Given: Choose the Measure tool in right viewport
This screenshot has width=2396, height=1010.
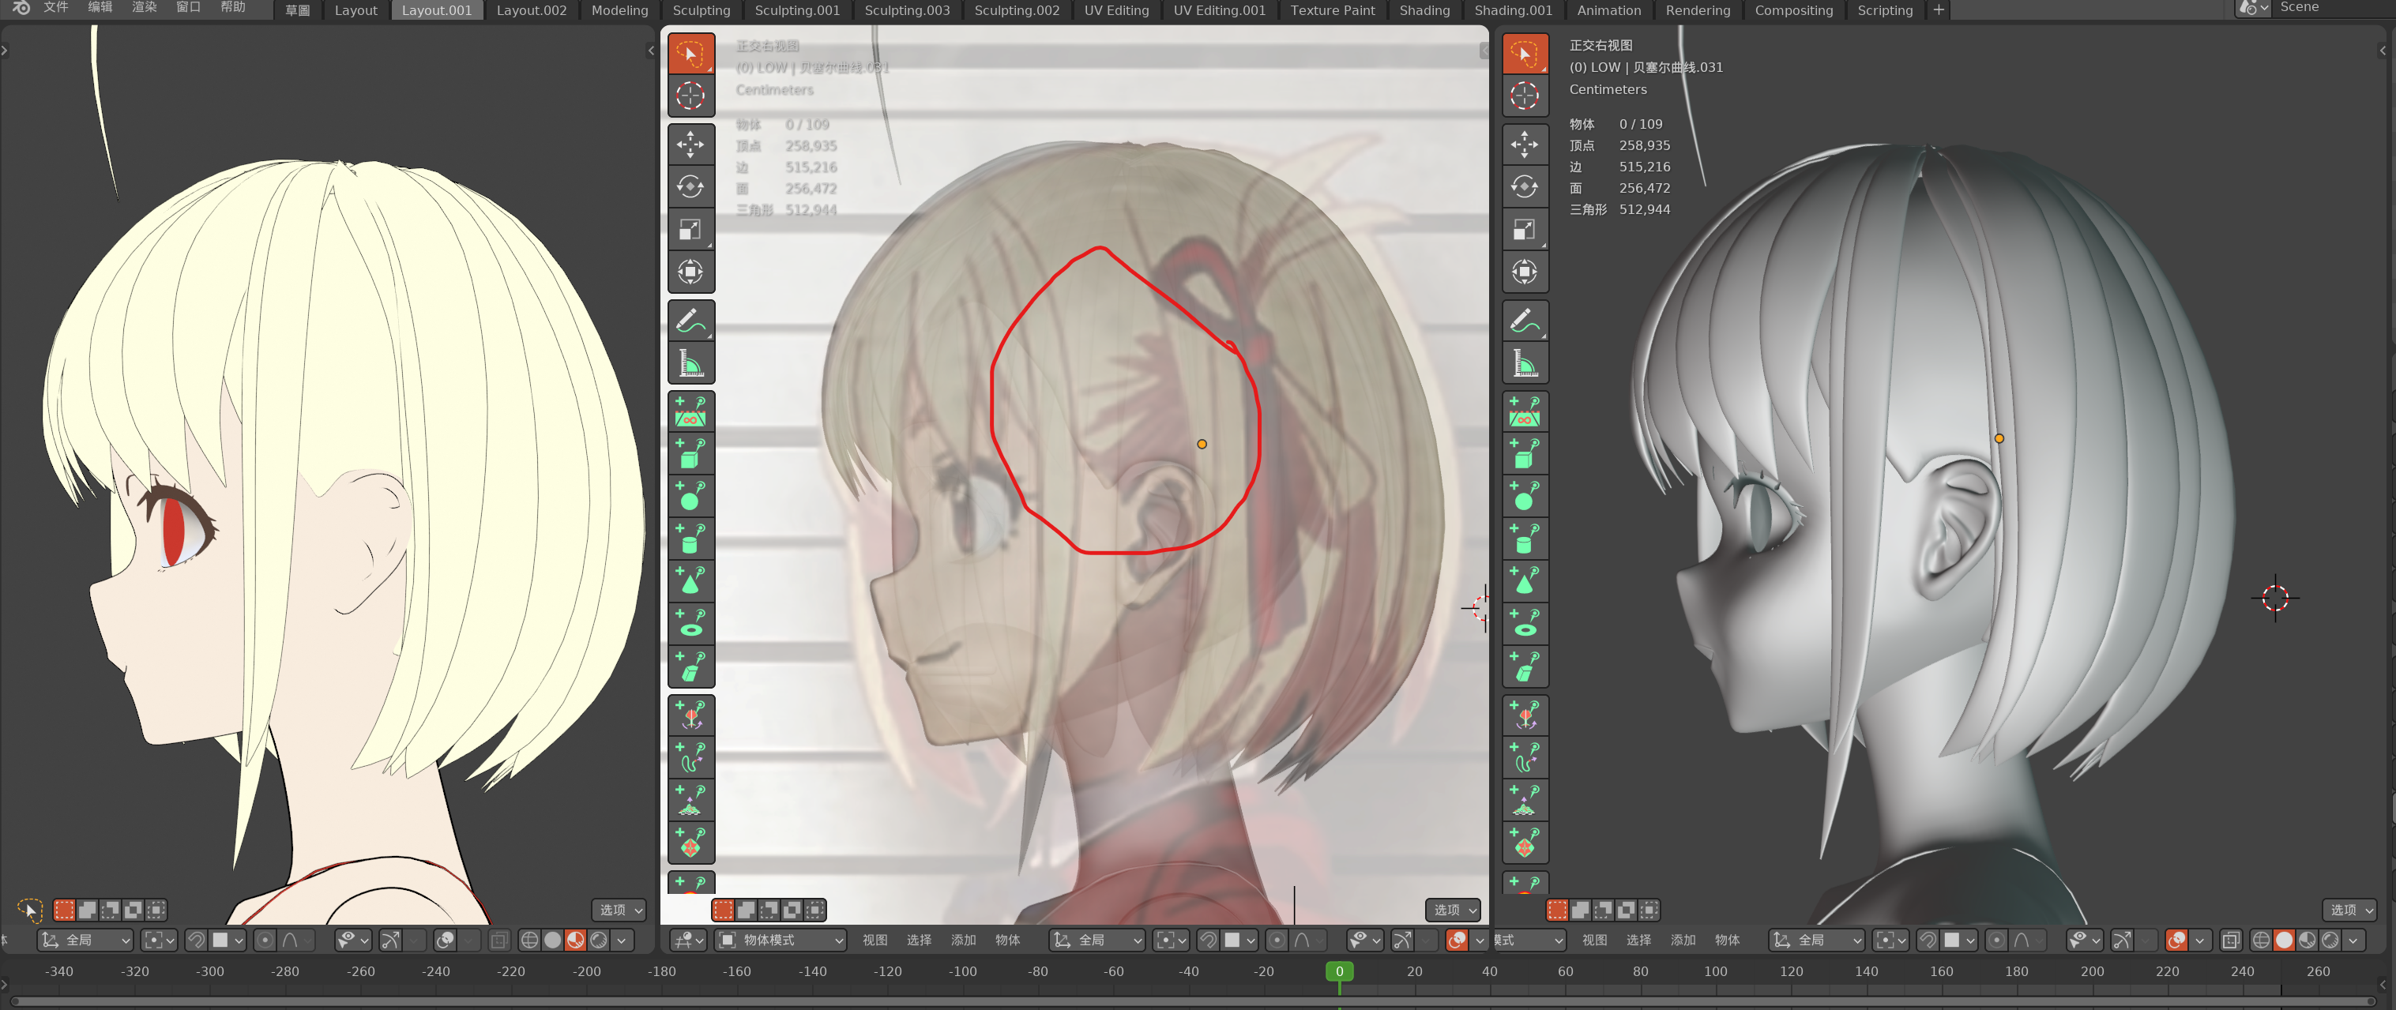Looking at the screenshot, I should [1525, 362].
